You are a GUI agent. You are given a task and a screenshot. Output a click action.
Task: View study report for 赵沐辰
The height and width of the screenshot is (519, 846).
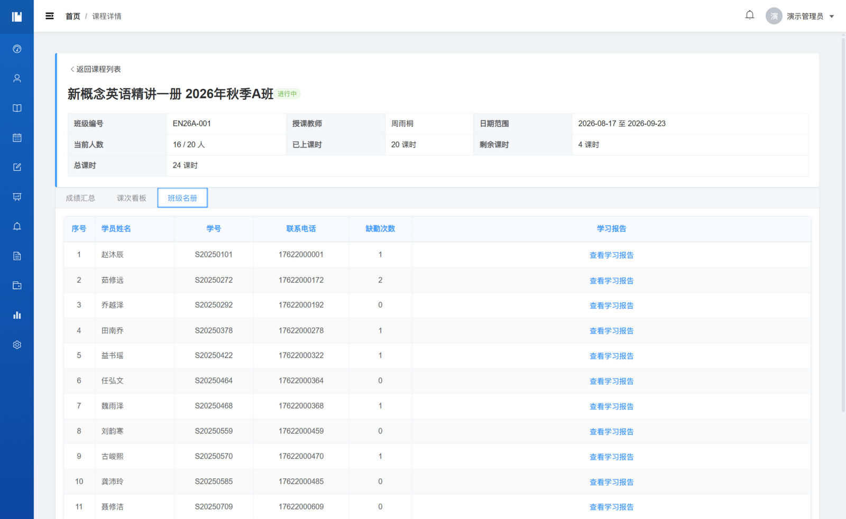[x=611, y=255]
